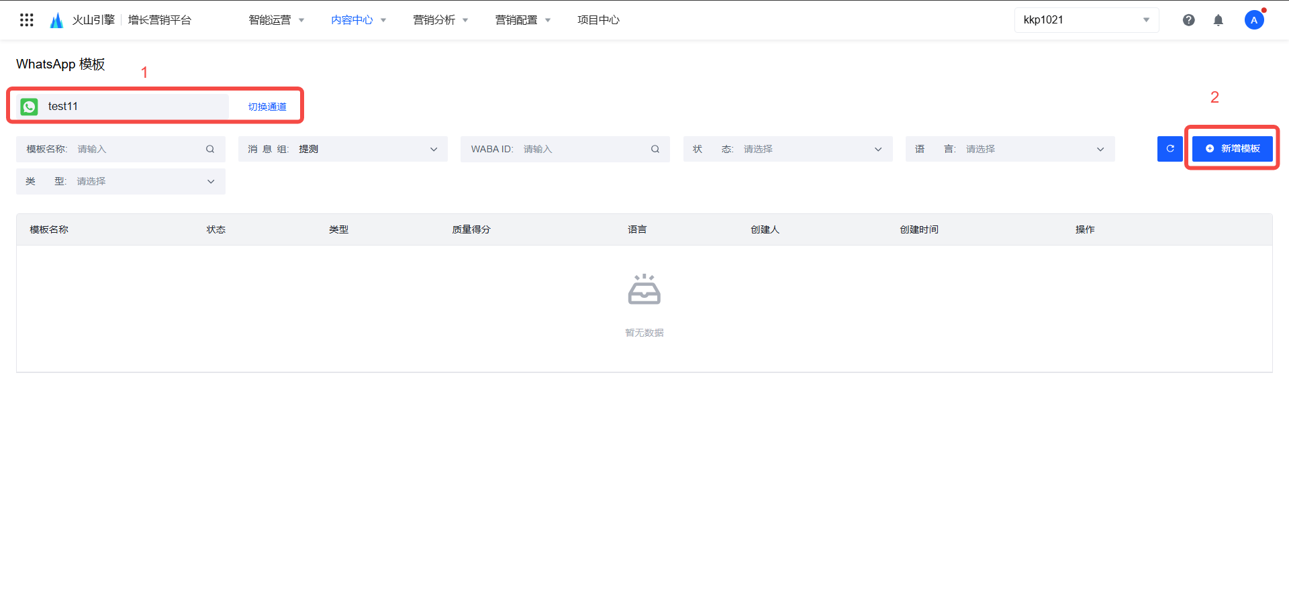This screenshot has height=589, width=1289.
Task: Open the 营销分析 menu
Action: [440, 20]
